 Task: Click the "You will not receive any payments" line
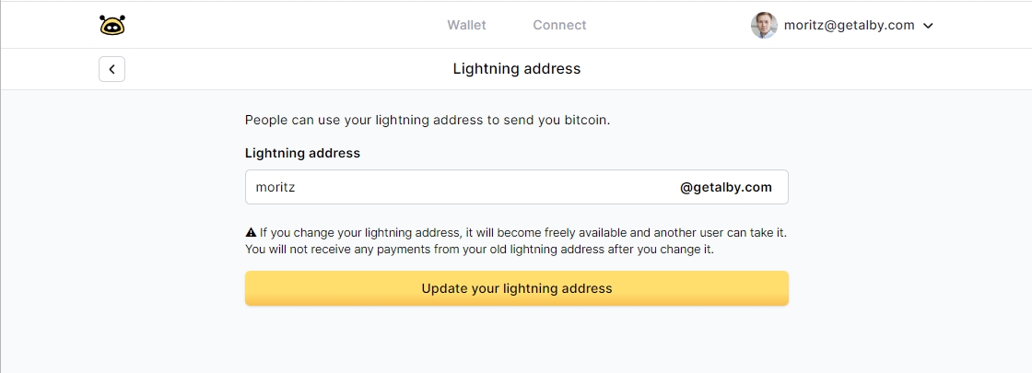(x=479, y=250)
